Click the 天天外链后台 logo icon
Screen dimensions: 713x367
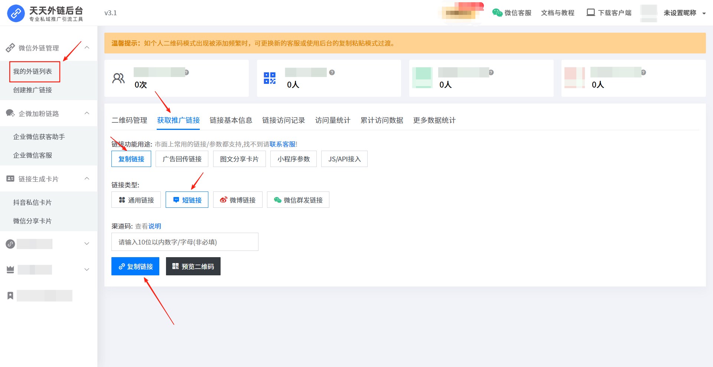16,13
